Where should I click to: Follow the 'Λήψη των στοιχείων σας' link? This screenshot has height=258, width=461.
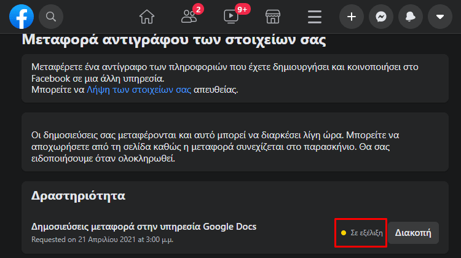(x=139, y=90)
